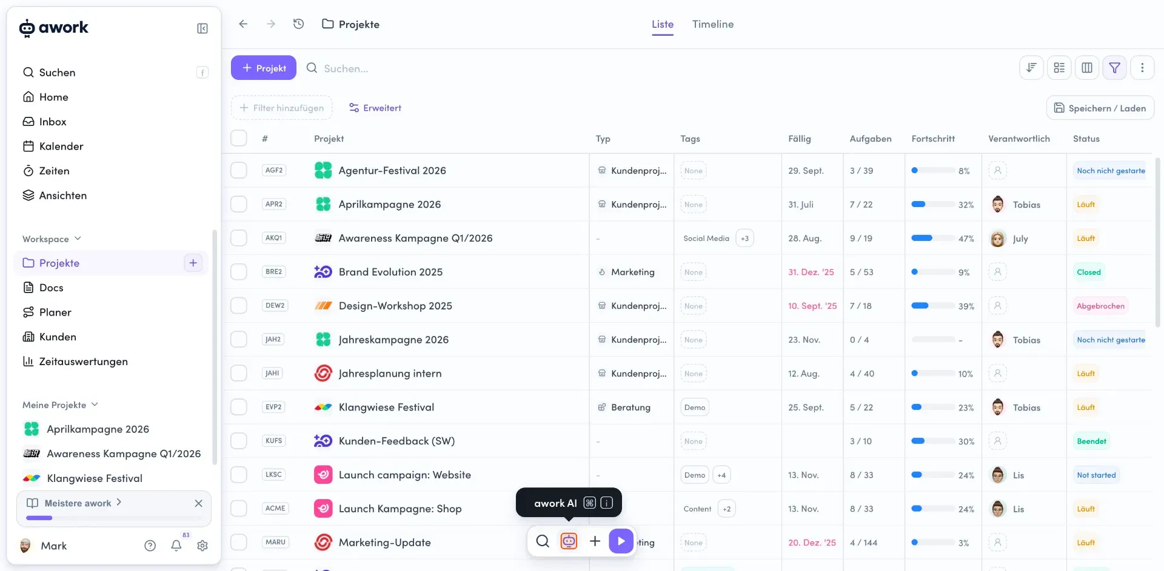1164x571 pixels.
Task: Open Mark's profile avatar
Action: coord(25,546)
